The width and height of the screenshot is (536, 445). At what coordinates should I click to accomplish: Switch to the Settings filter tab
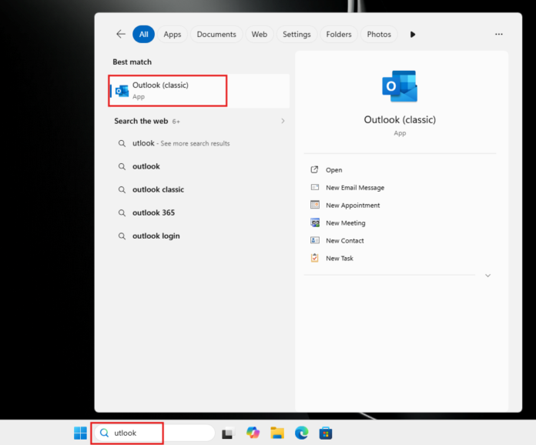pyautogui.click(x=296, y=34)
